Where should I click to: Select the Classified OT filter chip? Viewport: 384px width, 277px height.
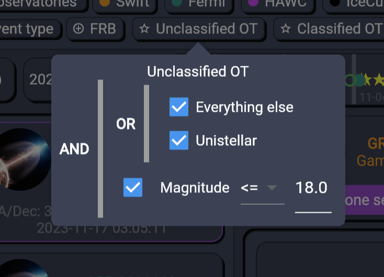click(329, 29)
